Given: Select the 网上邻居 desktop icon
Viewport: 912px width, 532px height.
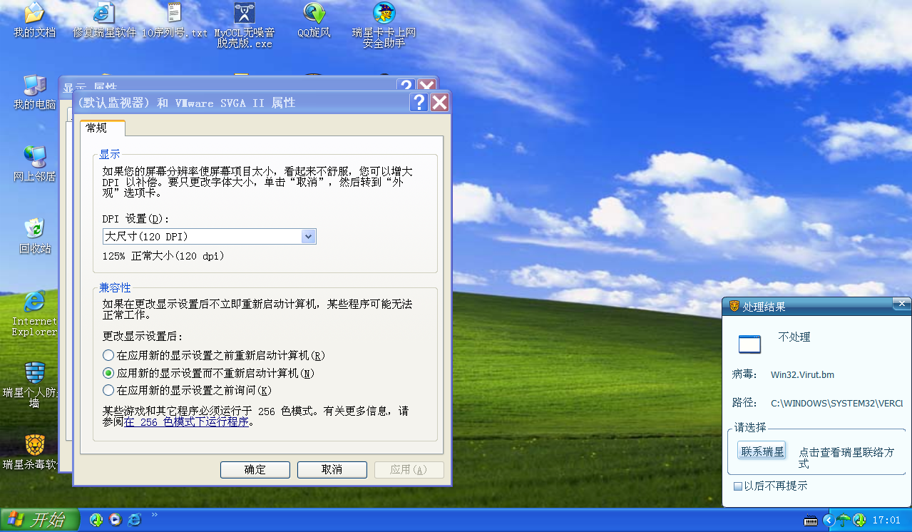Looking at the screenshot, I should coord(34,164).
